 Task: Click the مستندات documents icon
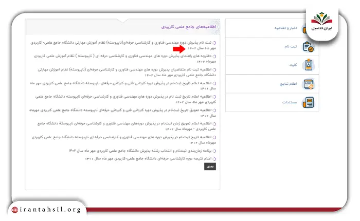309,102
